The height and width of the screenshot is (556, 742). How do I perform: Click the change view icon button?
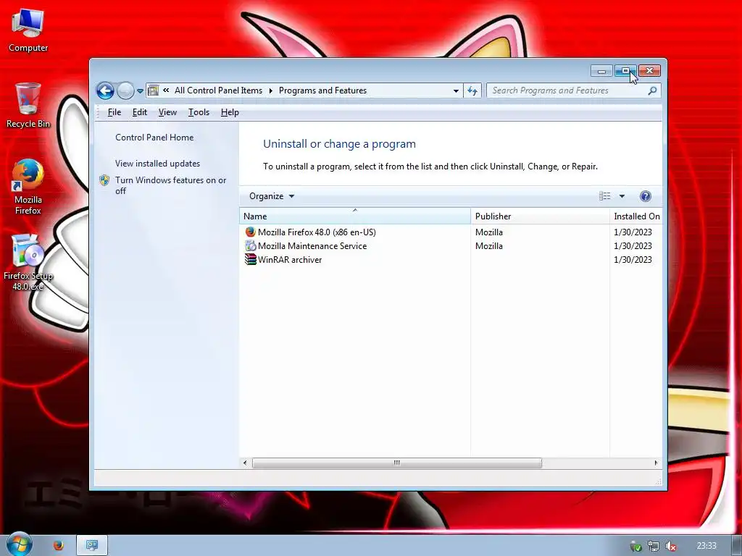(605, 196)
